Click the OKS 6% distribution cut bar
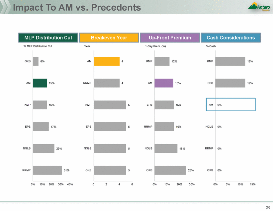This screenshot has width=273, height=211. point(36,61)
